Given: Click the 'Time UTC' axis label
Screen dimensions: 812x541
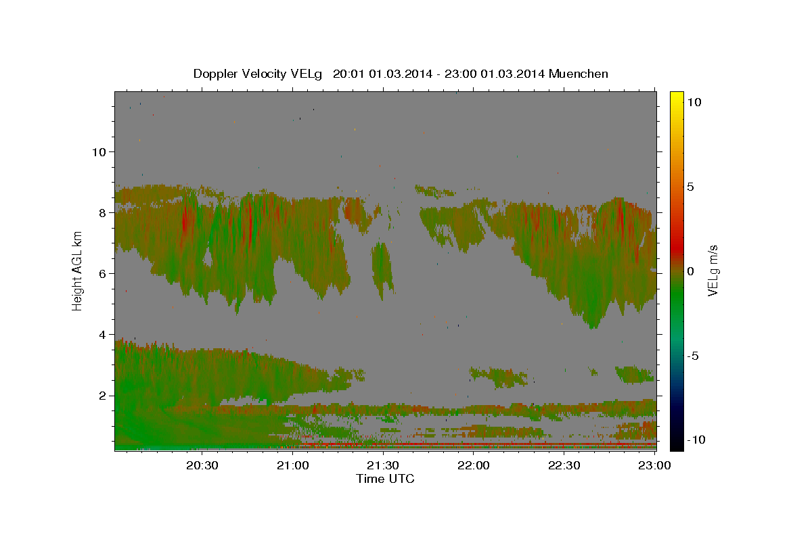Looking at the screenshot, I should 385,479.
